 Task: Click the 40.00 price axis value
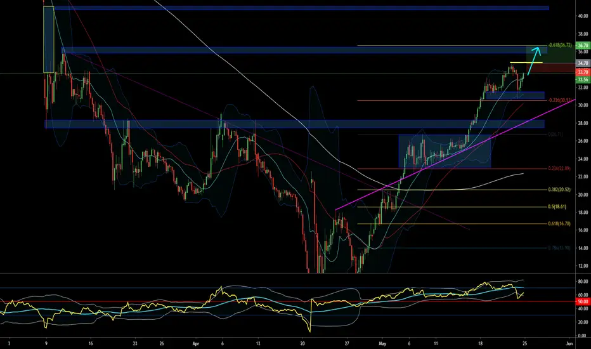coord(583,16)
